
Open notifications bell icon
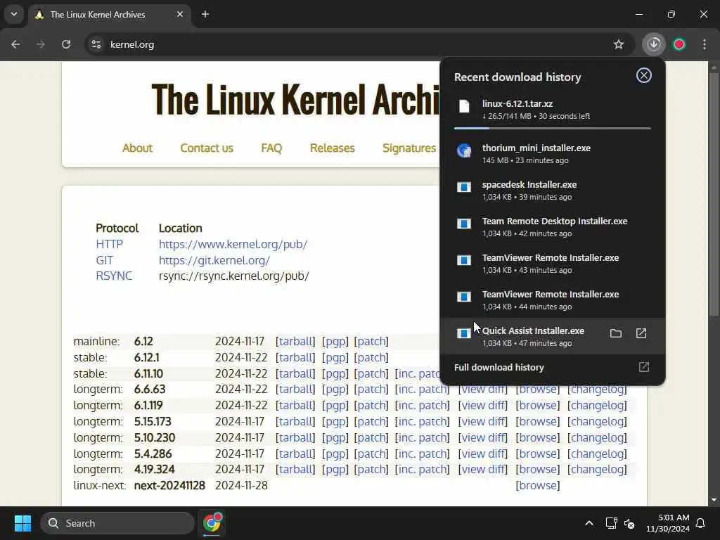(x=701, y=523)
